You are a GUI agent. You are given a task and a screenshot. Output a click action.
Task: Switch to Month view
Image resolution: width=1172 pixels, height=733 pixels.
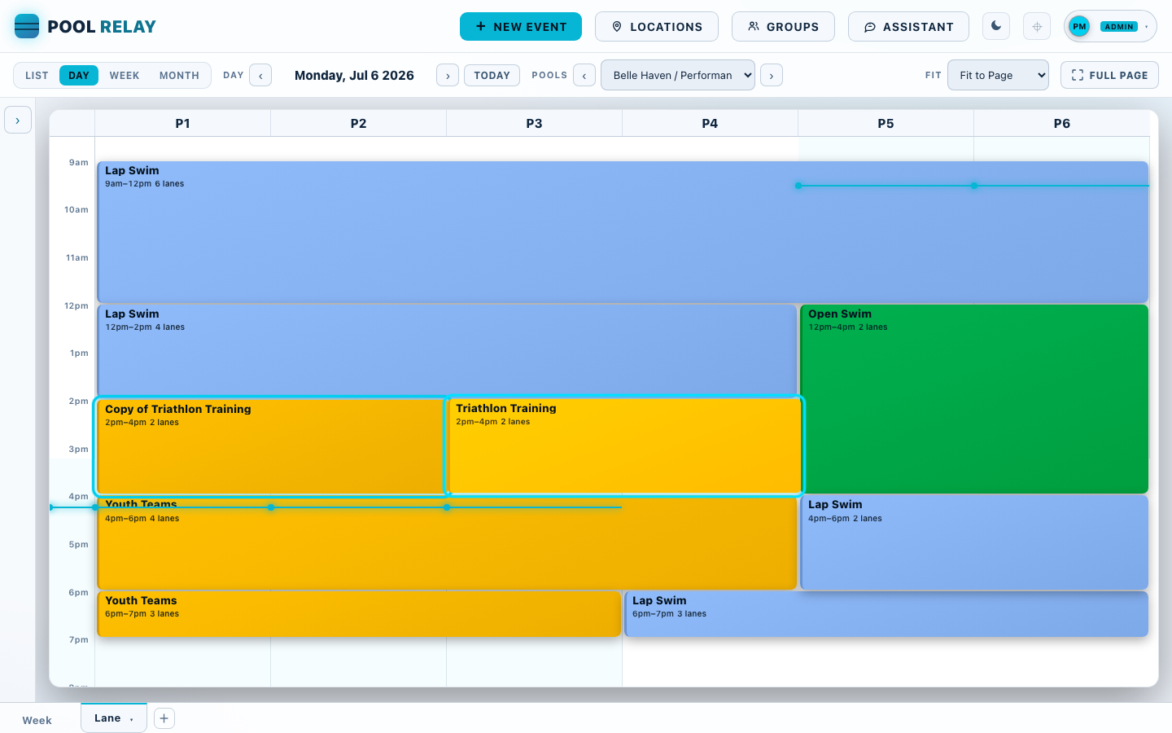pos(179,75)
